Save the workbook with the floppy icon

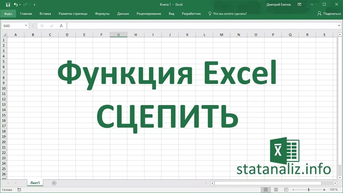(x=8, y=5)
